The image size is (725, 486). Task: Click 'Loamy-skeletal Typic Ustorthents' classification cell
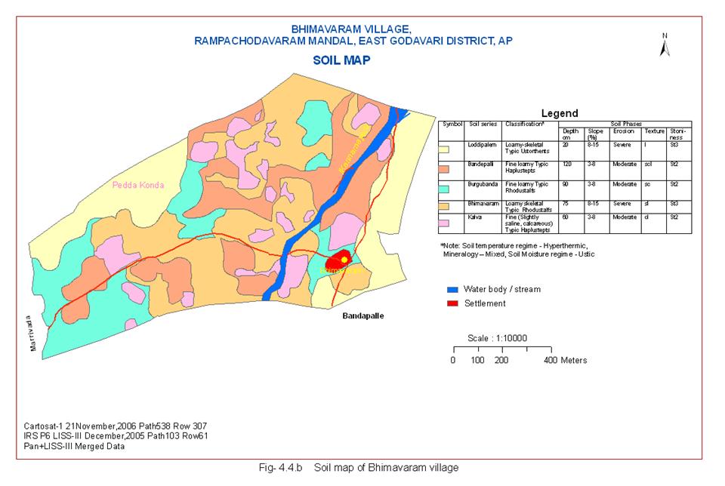(x=527, y=148)
